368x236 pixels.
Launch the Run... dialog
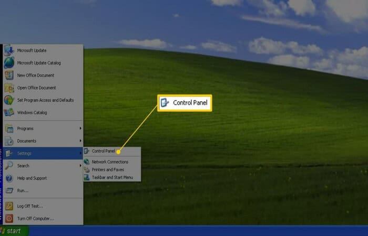[x=43, y=190]
